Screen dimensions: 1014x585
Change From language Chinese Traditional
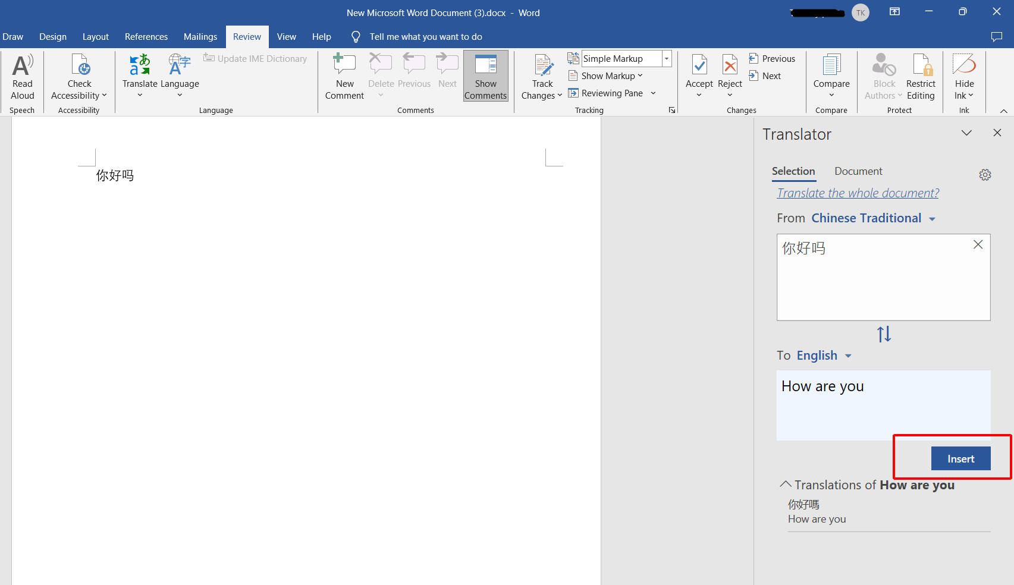(x=874, y=218)
